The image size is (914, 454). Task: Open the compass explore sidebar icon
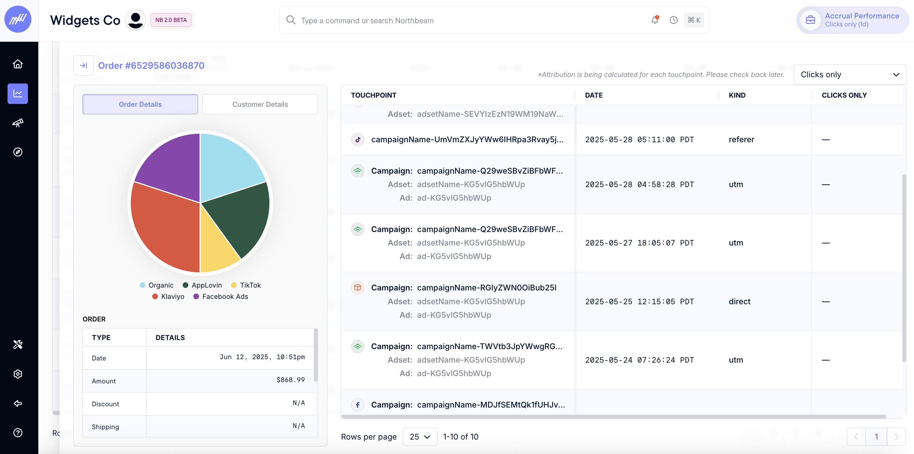point(18,152)
